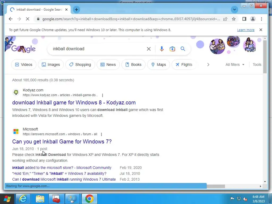This screenshot has height=204, width=272.
Task: Switch to the Shopping filter
Action: 80,65
